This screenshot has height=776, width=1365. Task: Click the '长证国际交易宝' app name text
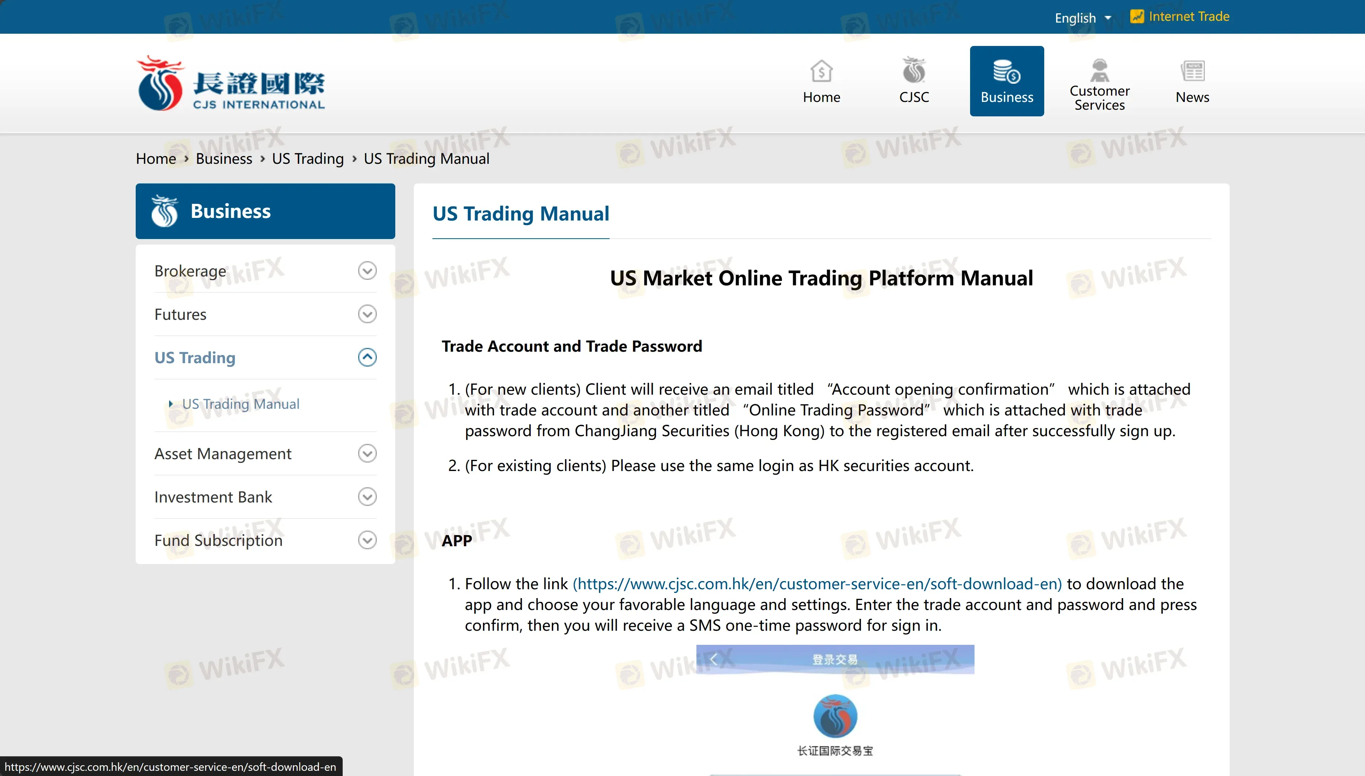(x=835, y=751)
